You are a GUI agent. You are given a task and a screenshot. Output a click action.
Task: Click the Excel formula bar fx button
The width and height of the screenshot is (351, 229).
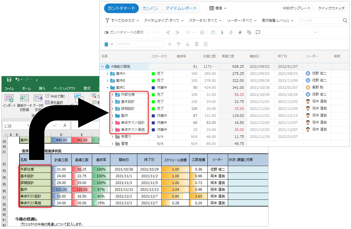pyautogui.click(x=65, y=125)
